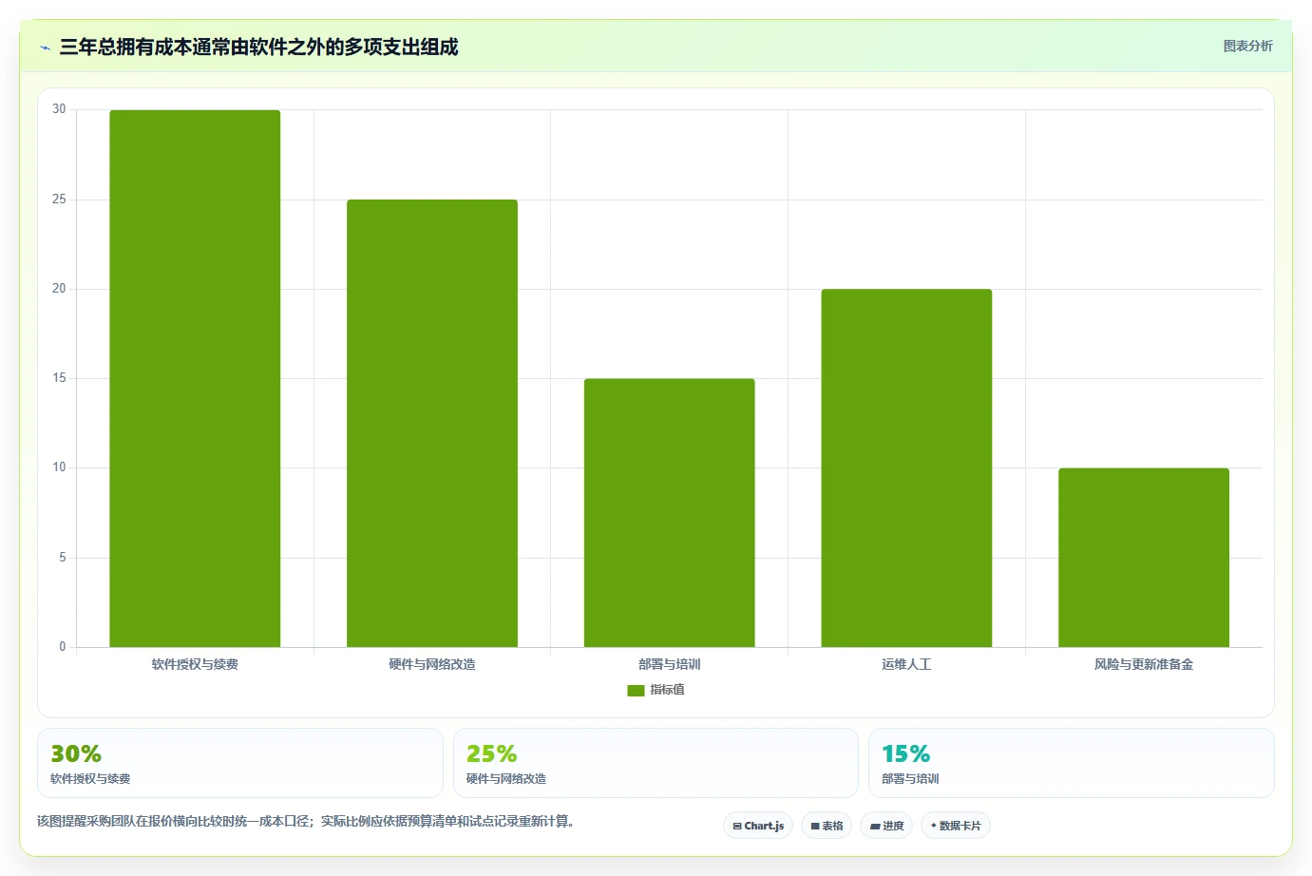Select the 表格 tag chip
The height and width of the screenshot is (876, 1312).
pyautogui.click(x=827, y=826)
